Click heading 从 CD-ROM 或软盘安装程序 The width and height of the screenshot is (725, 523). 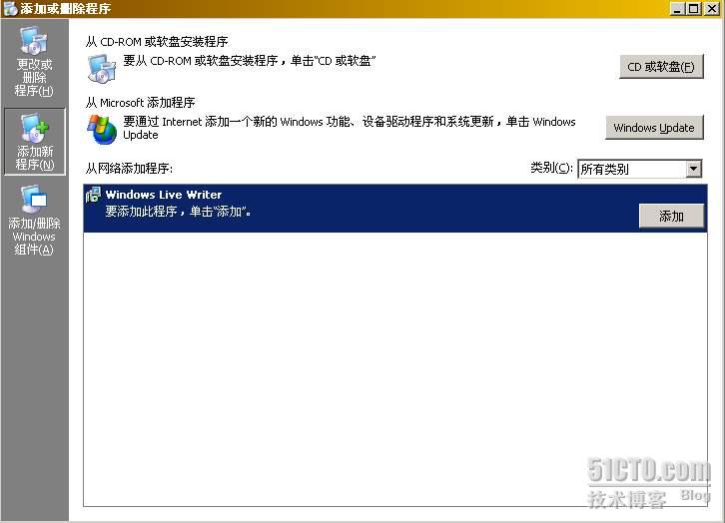coord(157,42)
